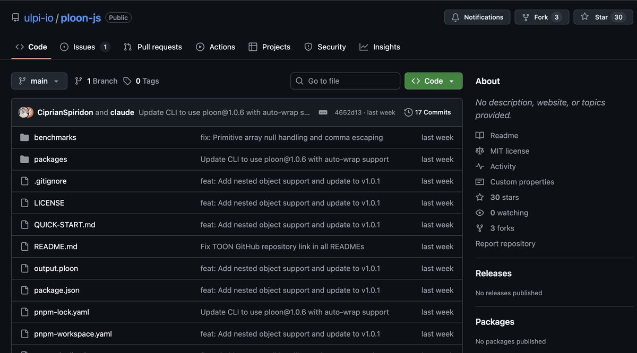View the 0 Tags link
The height and width of the screenshot is (353, 637).
tap(141, 81)
